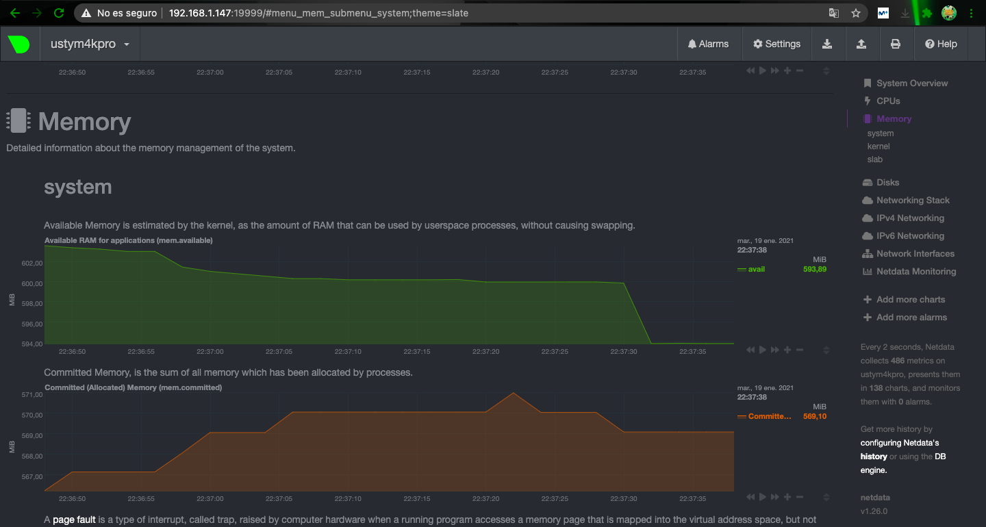986x527 pixels.
Task: Open the Settings gear dialog
Action: 776,44
